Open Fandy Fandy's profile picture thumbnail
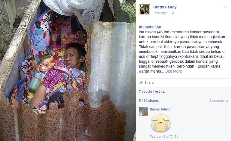231x141 pixels. click(x=144, y=10)
